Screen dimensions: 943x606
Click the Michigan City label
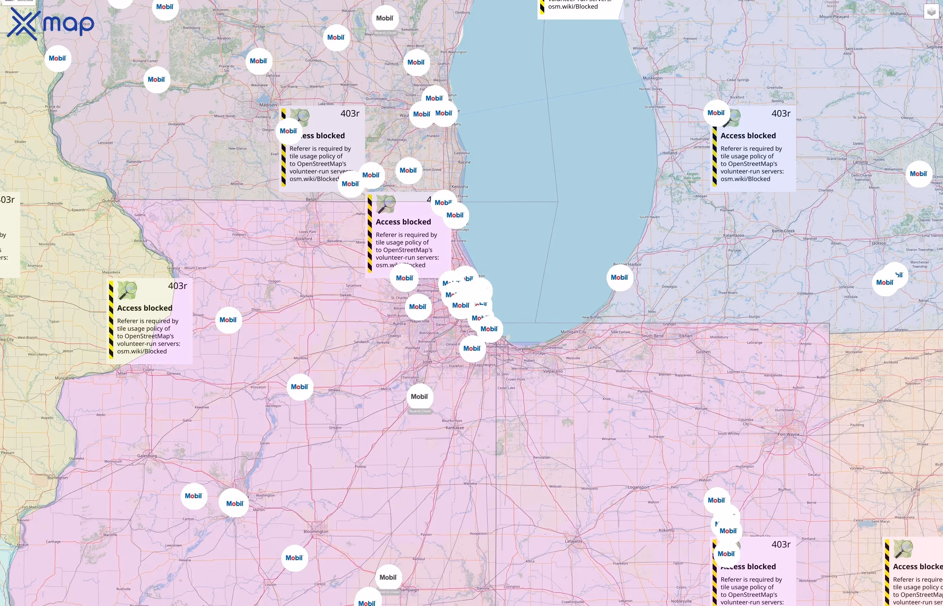click(574, 332)
